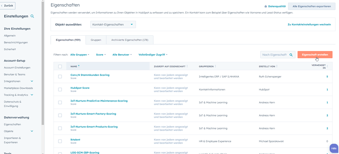
Task: Switch to the Gruppen tab
Action: (96, 40)
